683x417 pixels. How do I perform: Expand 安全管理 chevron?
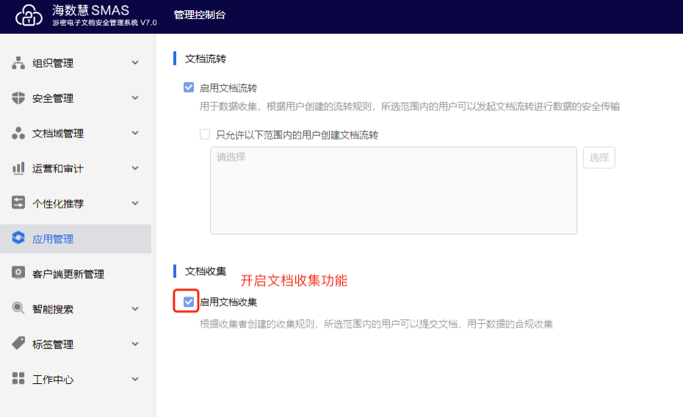[x=135, y=98]
